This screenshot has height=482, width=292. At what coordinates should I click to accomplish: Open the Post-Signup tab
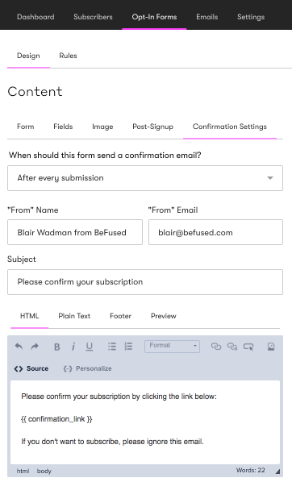(153, 127)
